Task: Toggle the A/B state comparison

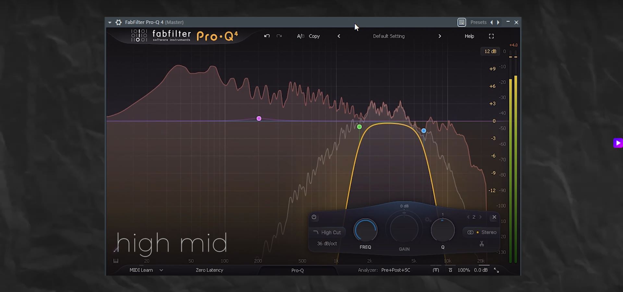Action: (x=301, y=36)
